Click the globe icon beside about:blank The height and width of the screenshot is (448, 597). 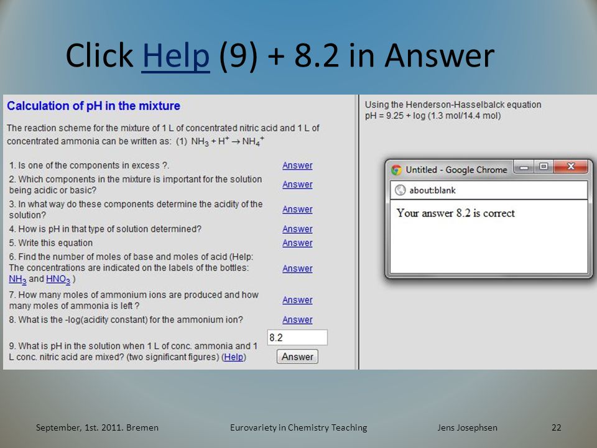(400, 190)
